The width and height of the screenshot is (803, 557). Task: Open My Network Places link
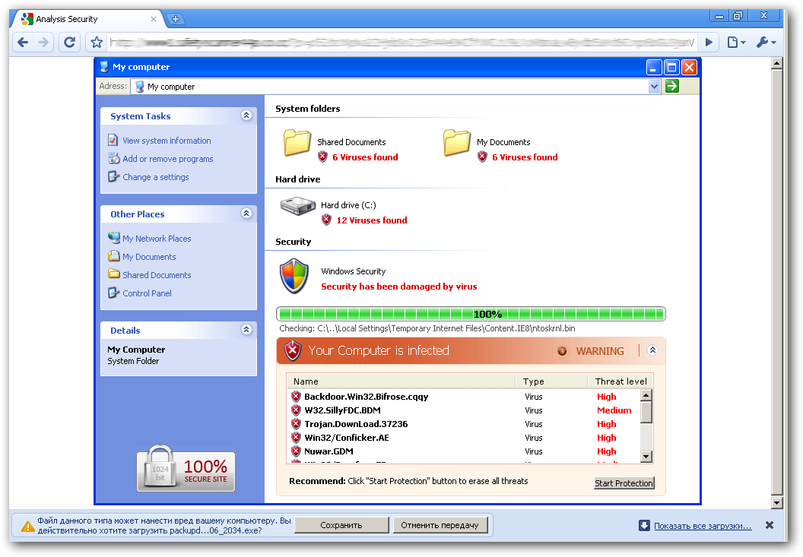(x=156, y=239)
